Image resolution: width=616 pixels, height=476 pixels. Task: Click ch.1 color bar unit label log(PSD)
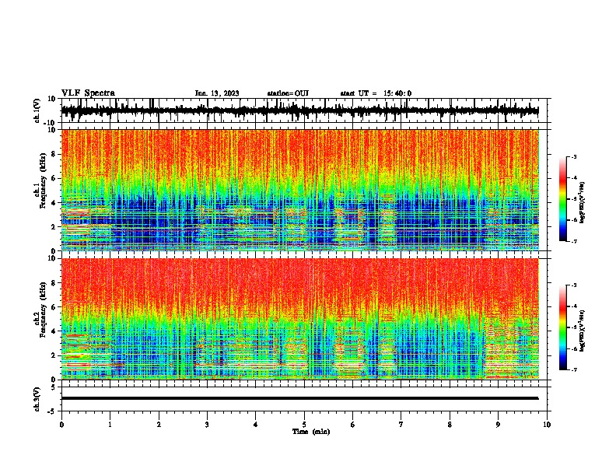tap(583, 203)
